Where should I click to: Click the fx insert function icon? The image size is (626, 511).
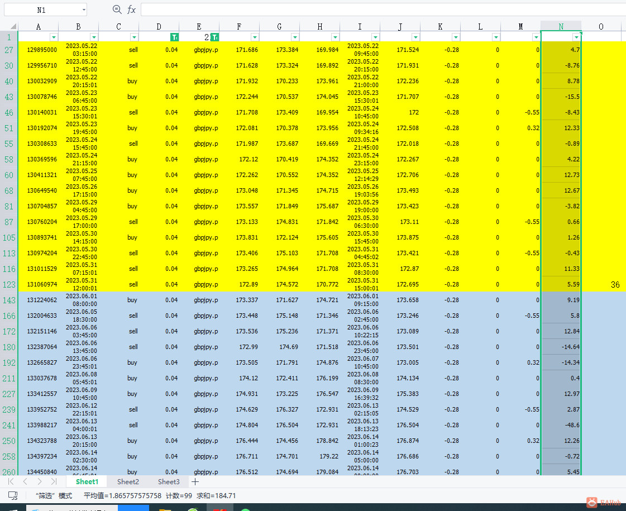(131, 9)
